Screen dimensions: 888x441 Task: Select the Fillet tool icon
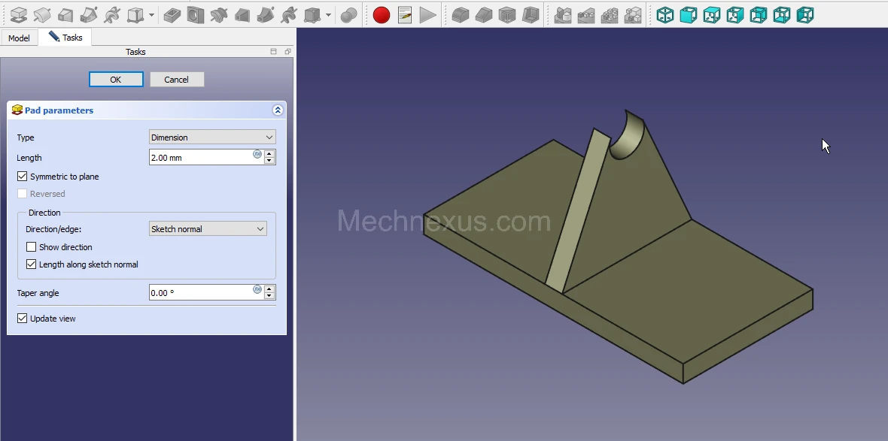460,15
